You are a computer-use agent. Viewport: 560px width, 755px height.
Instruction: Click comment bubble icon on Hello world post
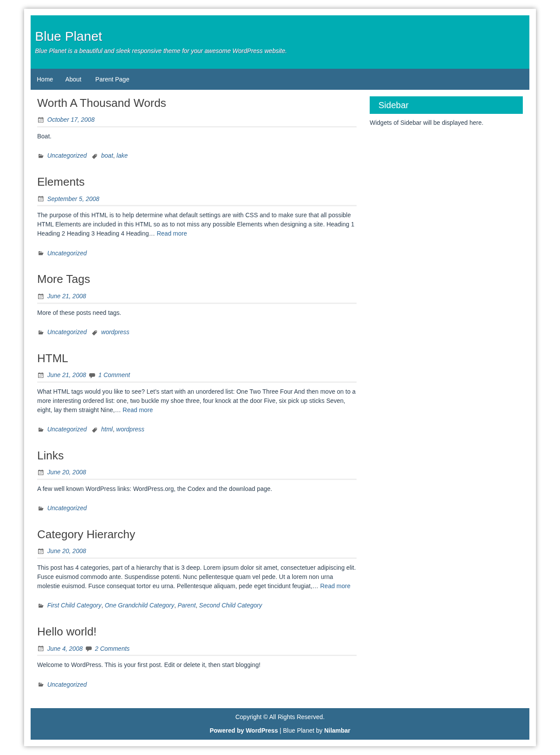coord(88,649)
